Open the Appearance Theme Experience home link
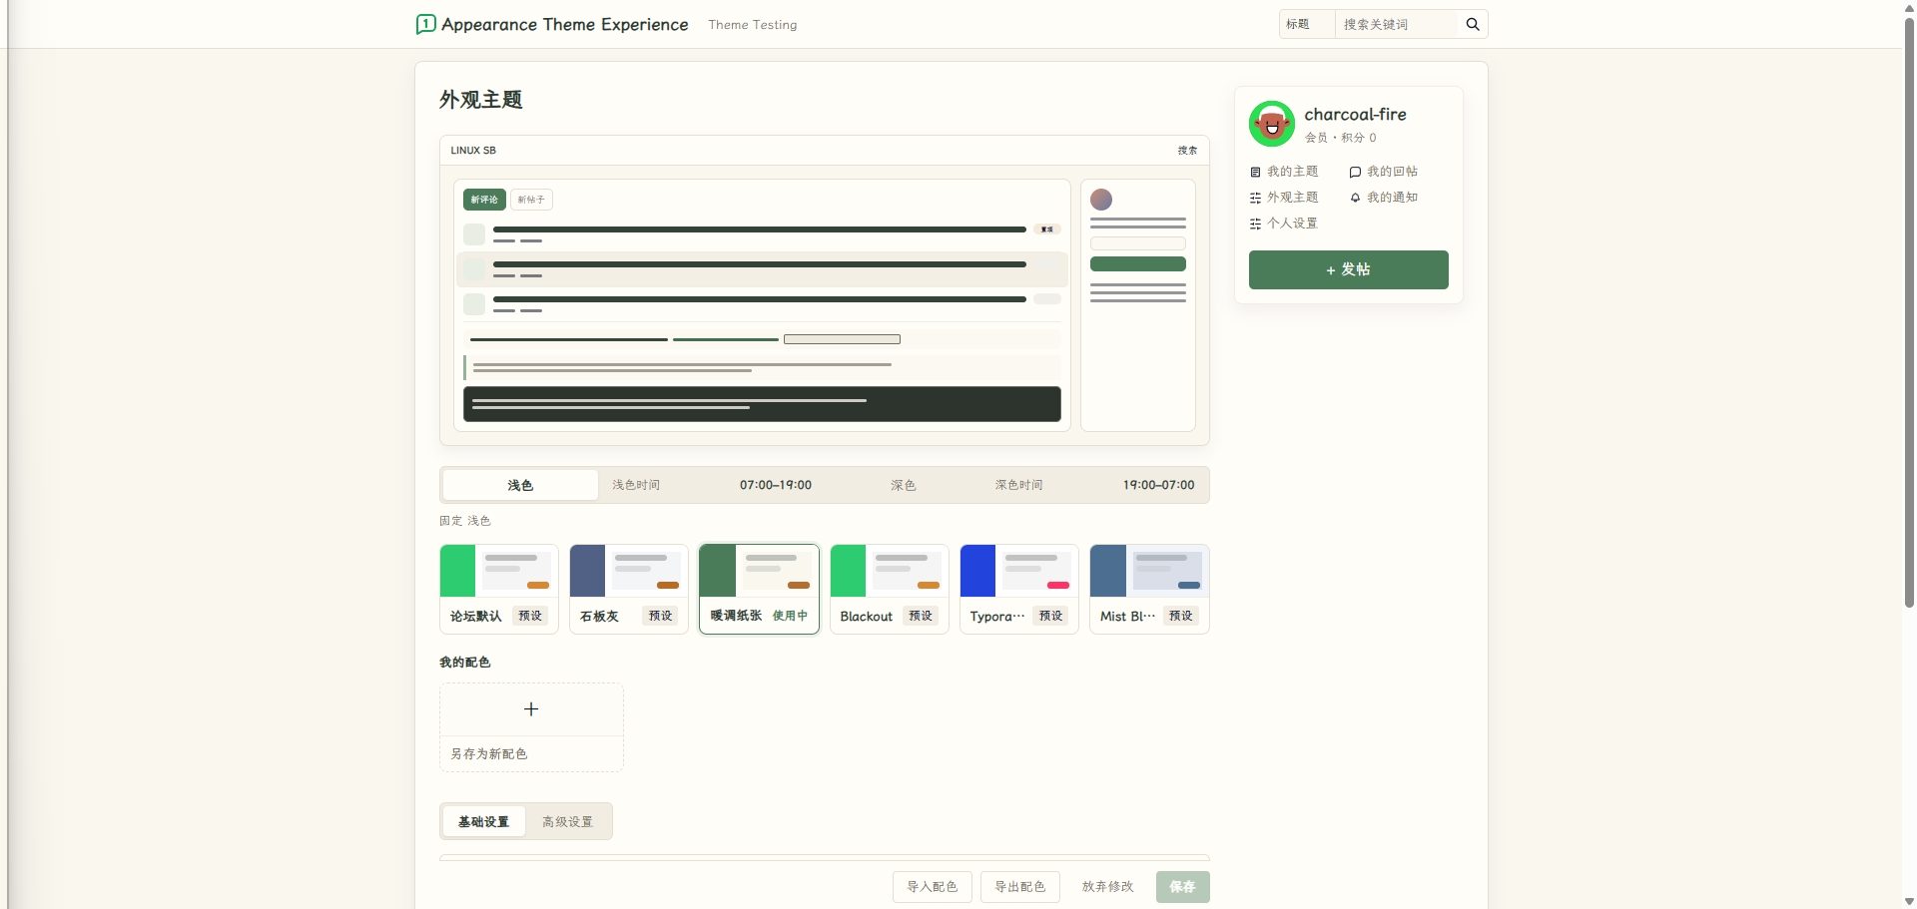Screen dimensions: 1917x909 [x=565, y=24]
